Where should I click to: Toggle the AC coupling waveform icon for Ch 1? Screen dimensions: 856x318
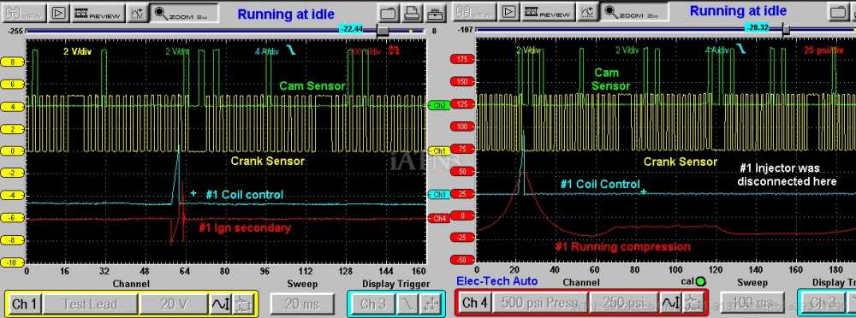point(221,303)
